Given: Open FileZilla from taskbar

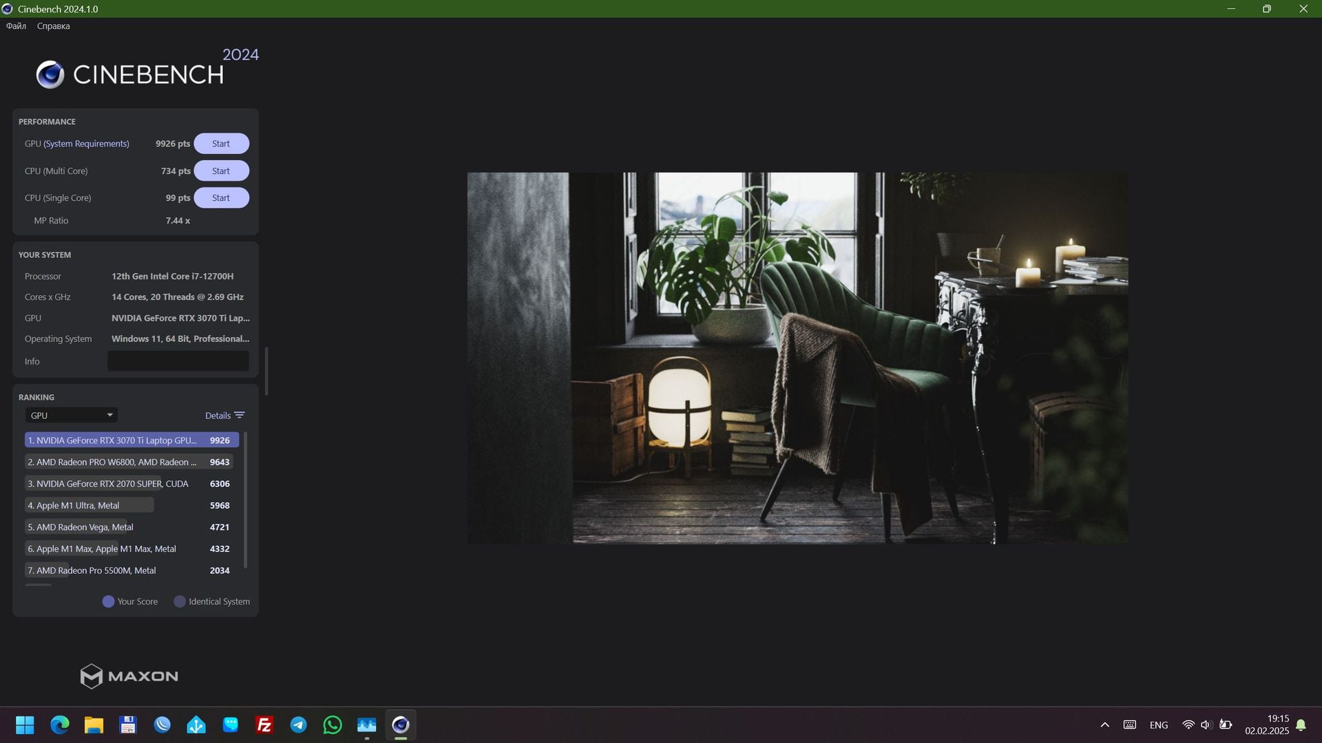Looking at the screenshot, I should [264, 724].
